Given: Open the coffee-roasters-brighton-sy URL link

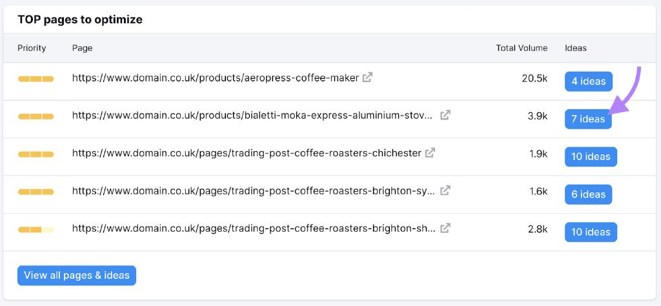Looking at the screenshot, I should pyautogui.click(x=253, y=191).
